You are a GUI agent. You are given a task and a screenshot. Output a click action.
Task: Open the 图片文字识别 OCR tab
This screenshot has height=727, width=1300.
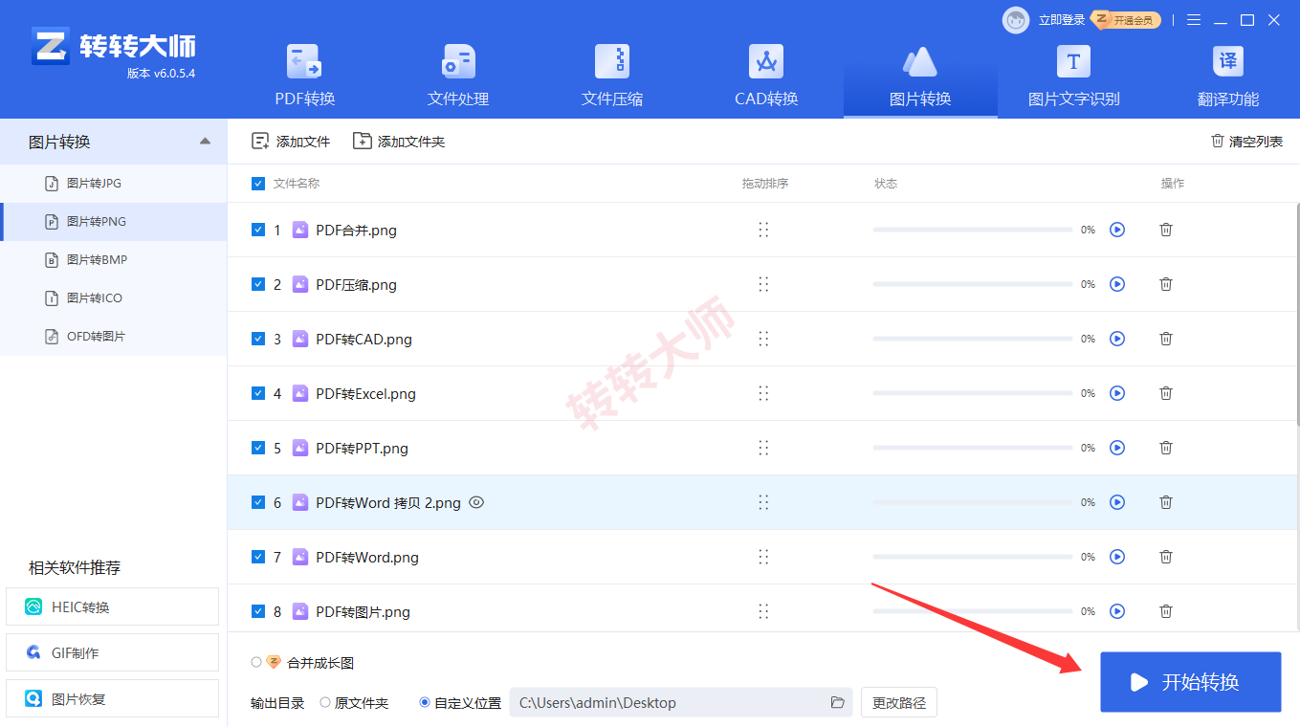point(1073,77)
